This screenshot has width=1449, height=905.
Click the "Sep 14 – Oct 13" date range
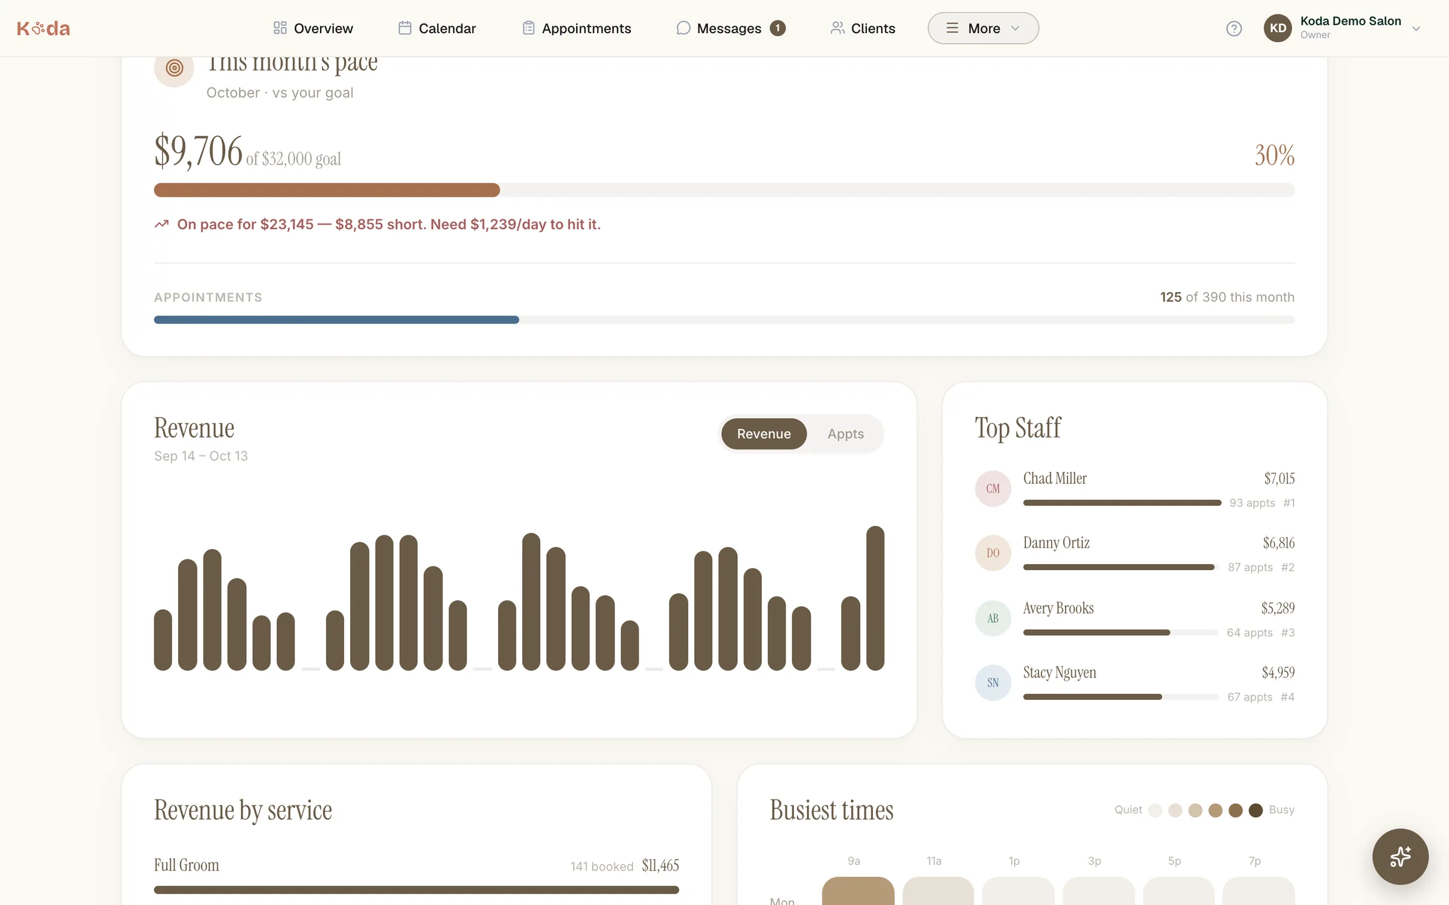point(200,456)
